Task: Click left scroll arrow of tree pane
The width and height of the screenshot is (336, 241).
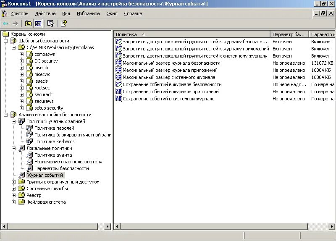Action: pyautogui.click(x=4, y=226)
